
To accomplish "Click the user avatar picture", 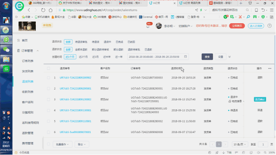I will pos(159,26).
